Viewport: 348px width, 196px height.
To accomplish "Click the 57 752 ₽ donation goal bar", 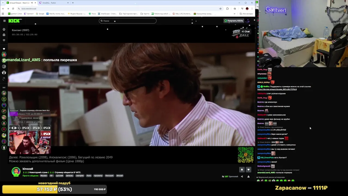I will point(54,189).
